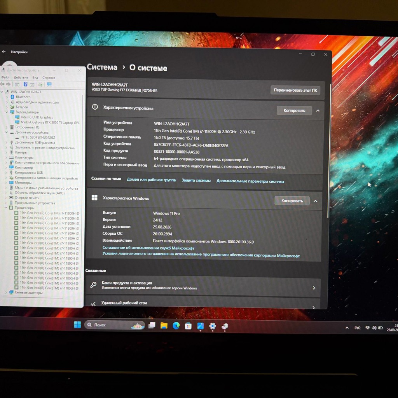Open Защита системы link
The image size is (398, 398).
(196, 180)
